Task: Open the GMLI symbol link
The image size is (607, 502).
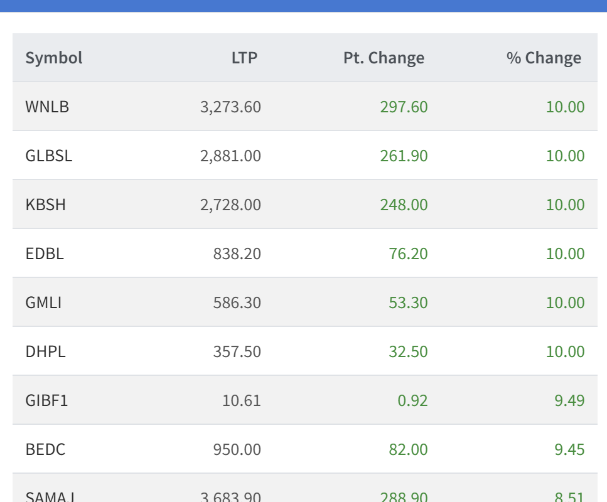Action: coord(43,302)
